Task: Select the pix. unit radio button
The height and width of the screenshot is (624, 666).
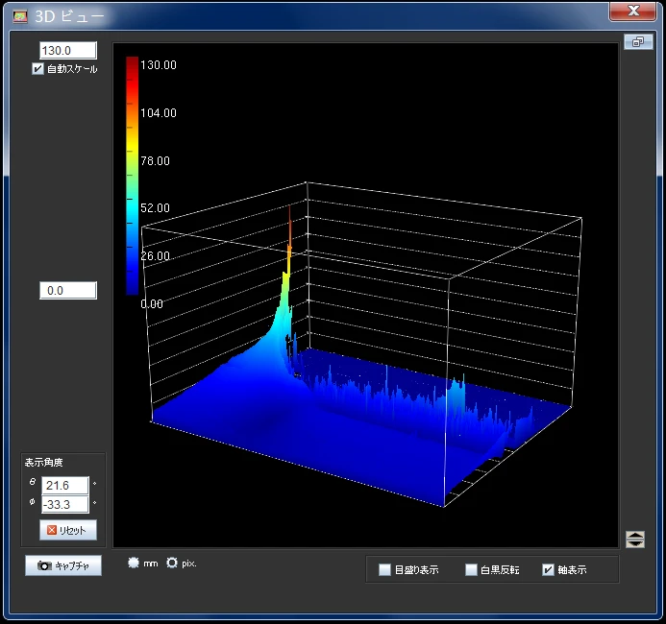Action: (x=173, y=564)
